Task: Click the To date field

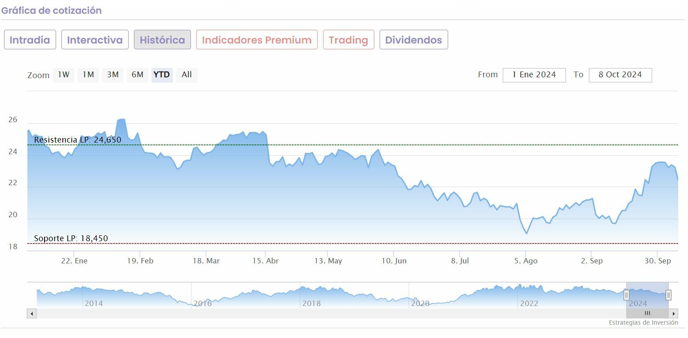Action: (620, 75)
